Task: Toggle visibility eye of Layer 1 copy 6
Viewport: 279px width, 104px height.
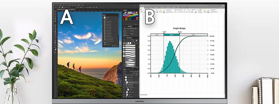Action: pyautogui.click(x=124, y=77)
